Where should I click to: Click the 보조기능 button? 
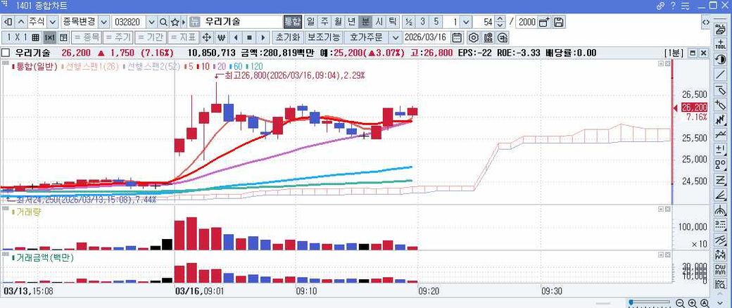click(x=323, y=37)
